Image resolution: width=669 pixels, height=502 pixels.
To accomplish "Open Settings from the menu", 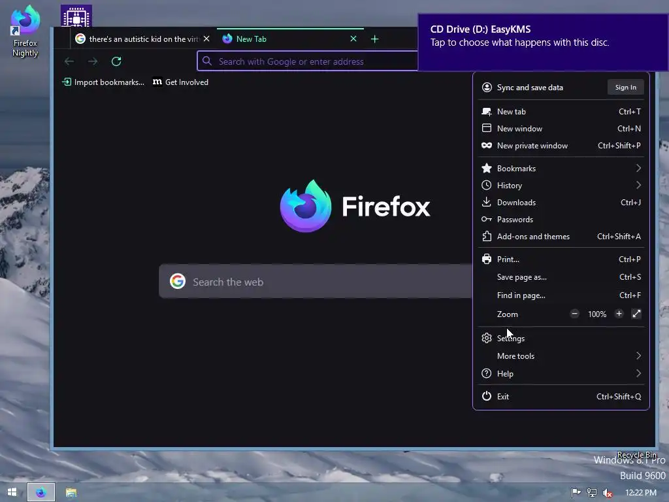I will pos(561,338).
